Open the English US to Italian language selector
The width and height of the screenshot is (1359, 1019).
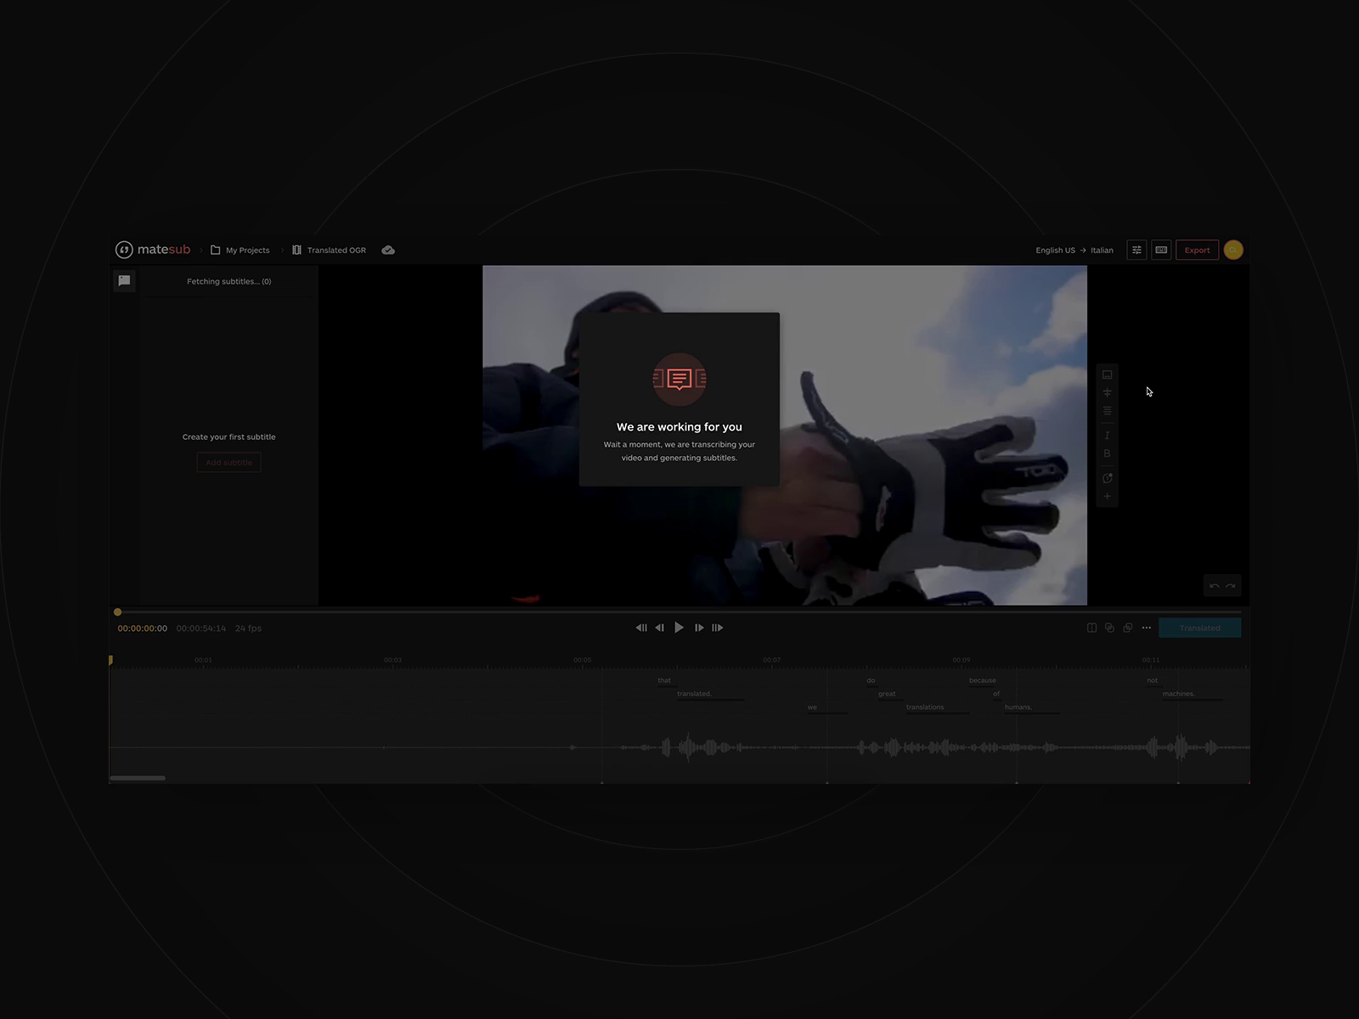click(1074, 250)
